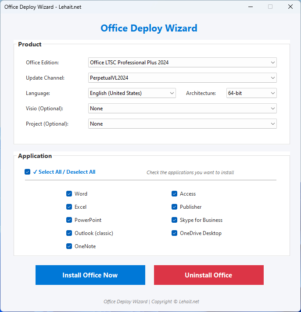
Task: Click the OneDrive Desktop label
Action: pos(201,233)
